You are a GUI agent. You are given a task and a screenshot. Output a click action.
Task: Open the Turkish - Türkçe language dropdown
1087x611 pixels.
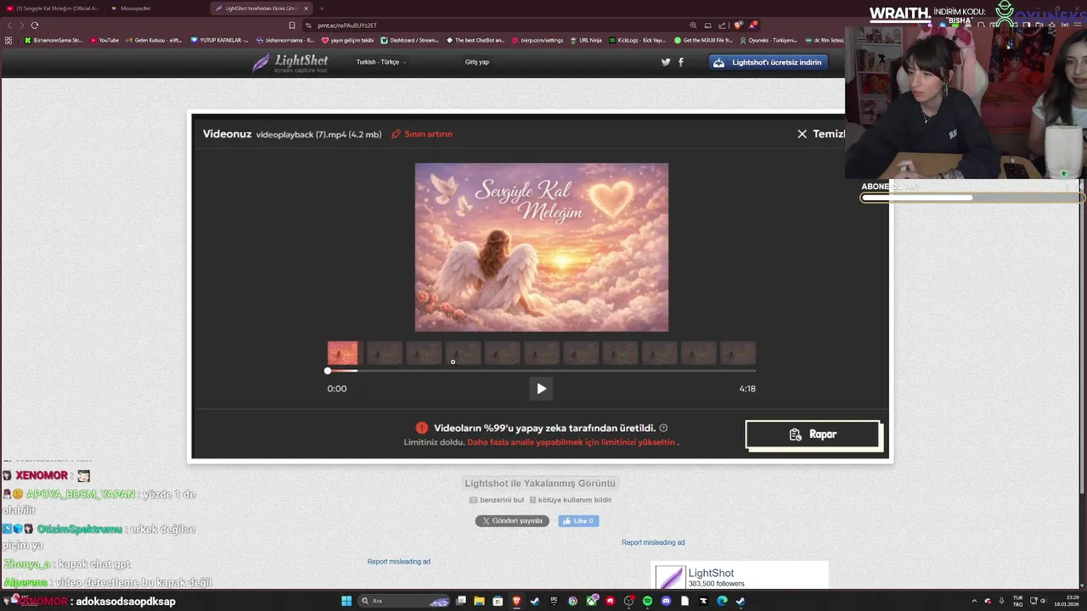[380, 62]
